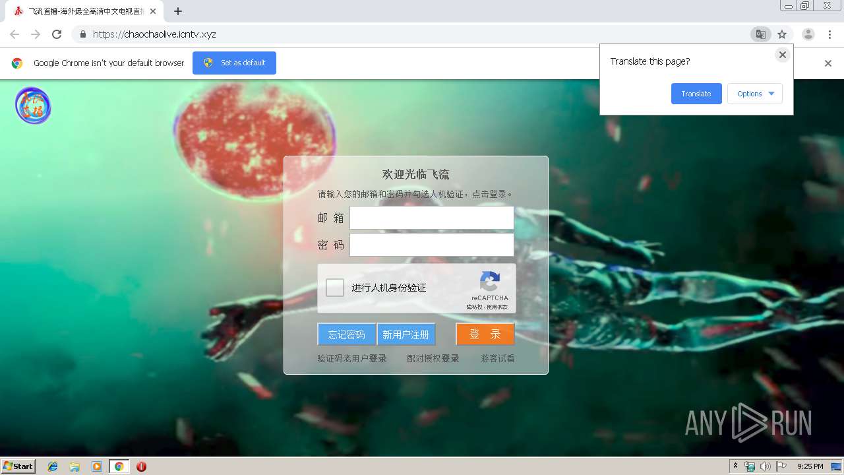
Task: Click the padlock site info icon
Action: point(82,34)
